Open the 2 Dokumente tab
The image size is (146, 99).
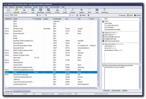tap(116, 90)
